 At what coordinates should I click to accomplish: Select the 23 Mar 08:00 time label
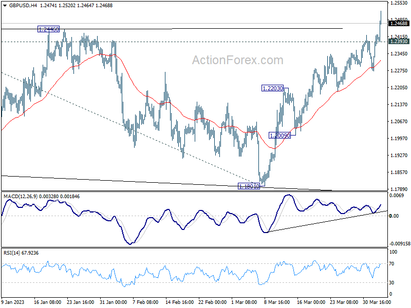point(344,302)
